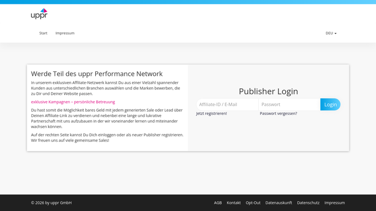Click the Publisher Login heading

tap(268, 91)
